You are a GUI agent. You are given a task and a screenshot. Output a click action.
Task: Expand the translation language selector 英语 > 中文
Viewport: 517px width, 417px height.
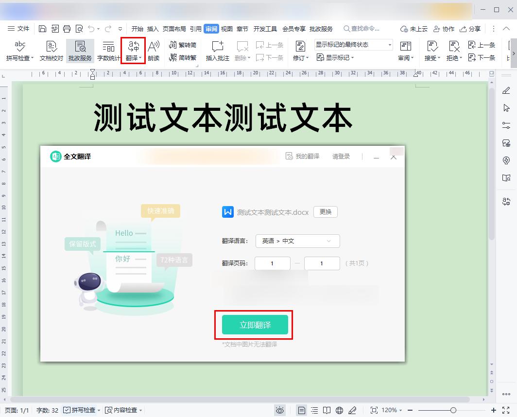point(297,241)
